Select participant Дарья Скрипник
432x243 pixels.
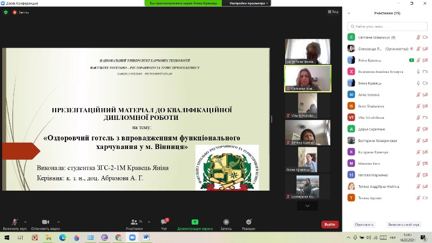tap(387, 129)
